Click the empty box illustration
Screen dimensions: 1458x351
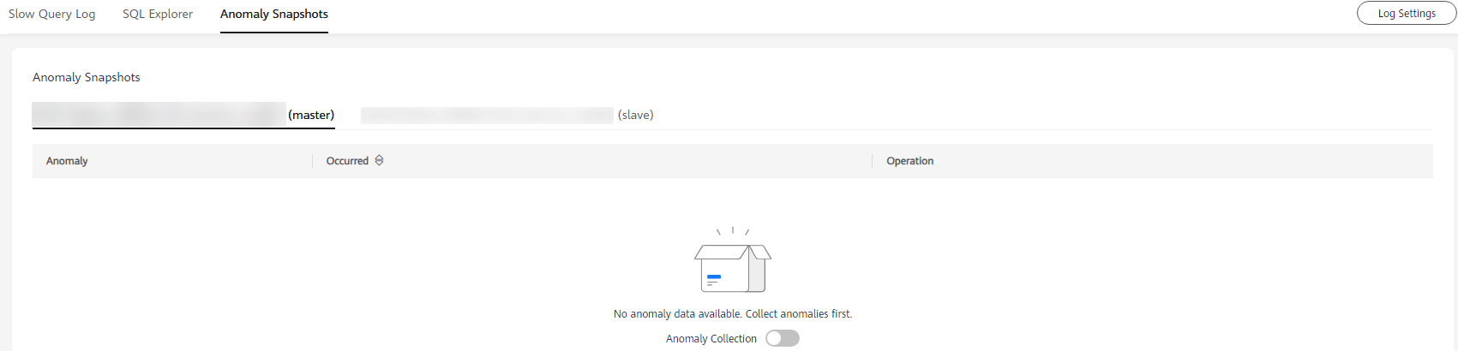tap(733, 260)
